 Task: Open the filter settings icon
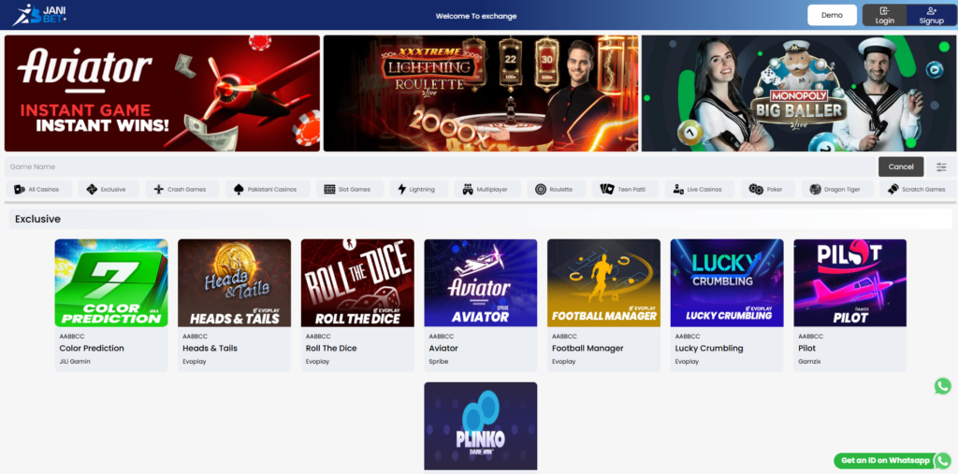pos(941,166)
